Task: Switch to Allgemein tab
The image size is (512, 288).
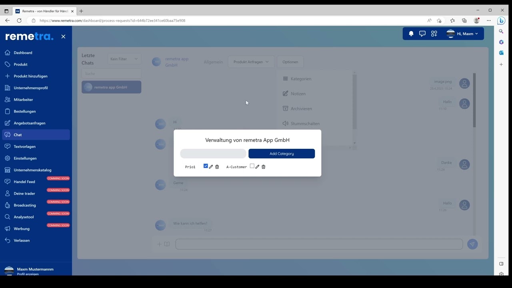Action: pos(213,62)
